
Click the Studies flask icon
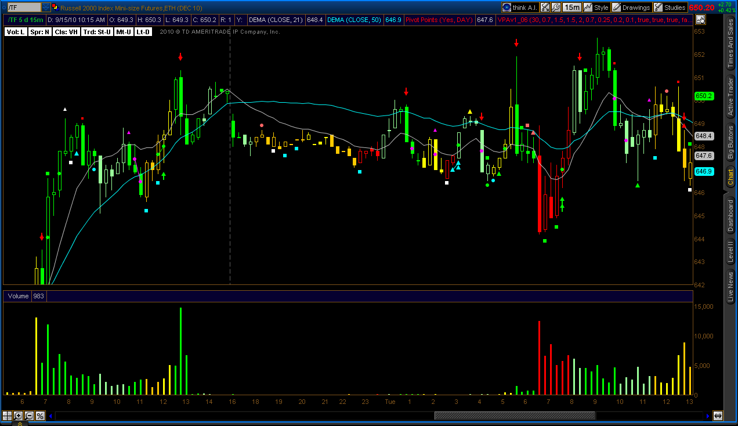pos(658,8)
